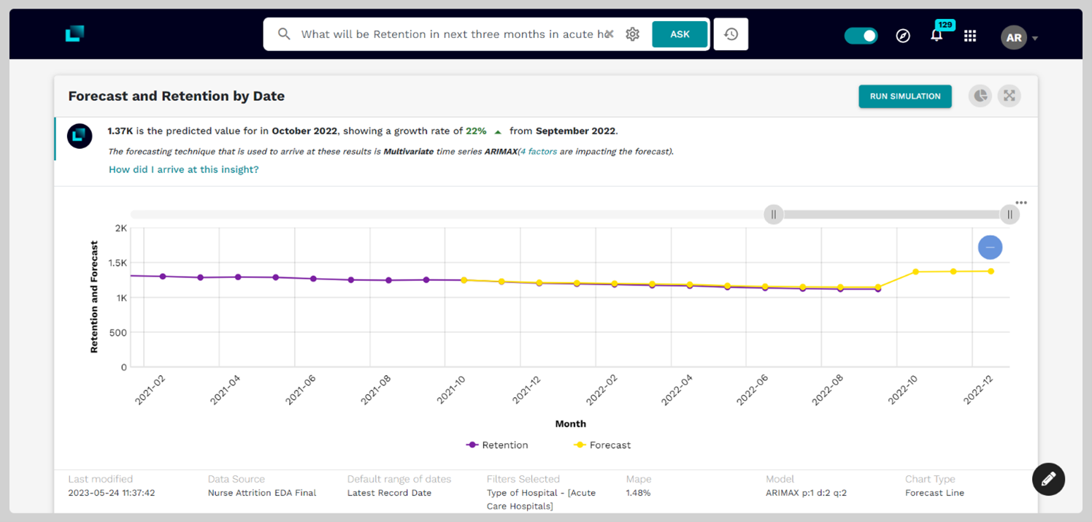Viewport: 1092px width, 522px height.
Task: Toggle Retention series in legend
Action: tap(497, 445)
